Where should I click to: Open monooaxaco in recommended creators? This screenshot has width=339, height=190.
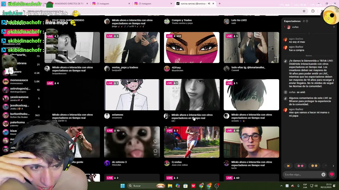pos(21,81)
